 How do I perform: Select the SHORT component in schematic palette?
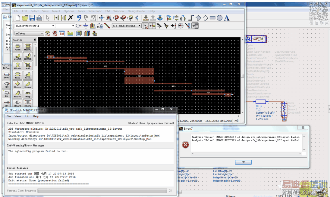[7, 75]
